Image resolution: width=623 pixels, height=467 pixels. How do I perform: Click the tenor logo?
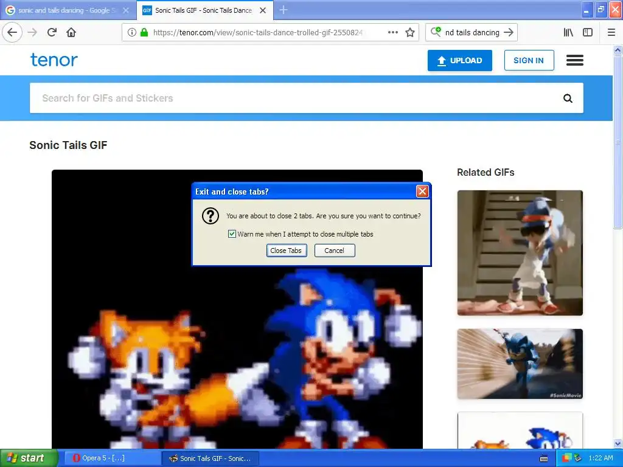pos(54,60)
